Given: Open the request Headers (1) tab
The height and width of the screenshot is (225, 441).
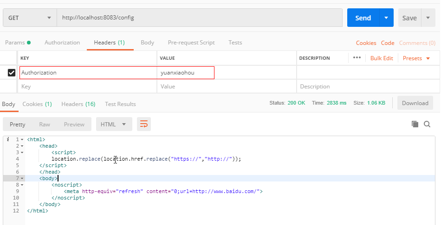Looking at the screenshot, I should 110,43.
